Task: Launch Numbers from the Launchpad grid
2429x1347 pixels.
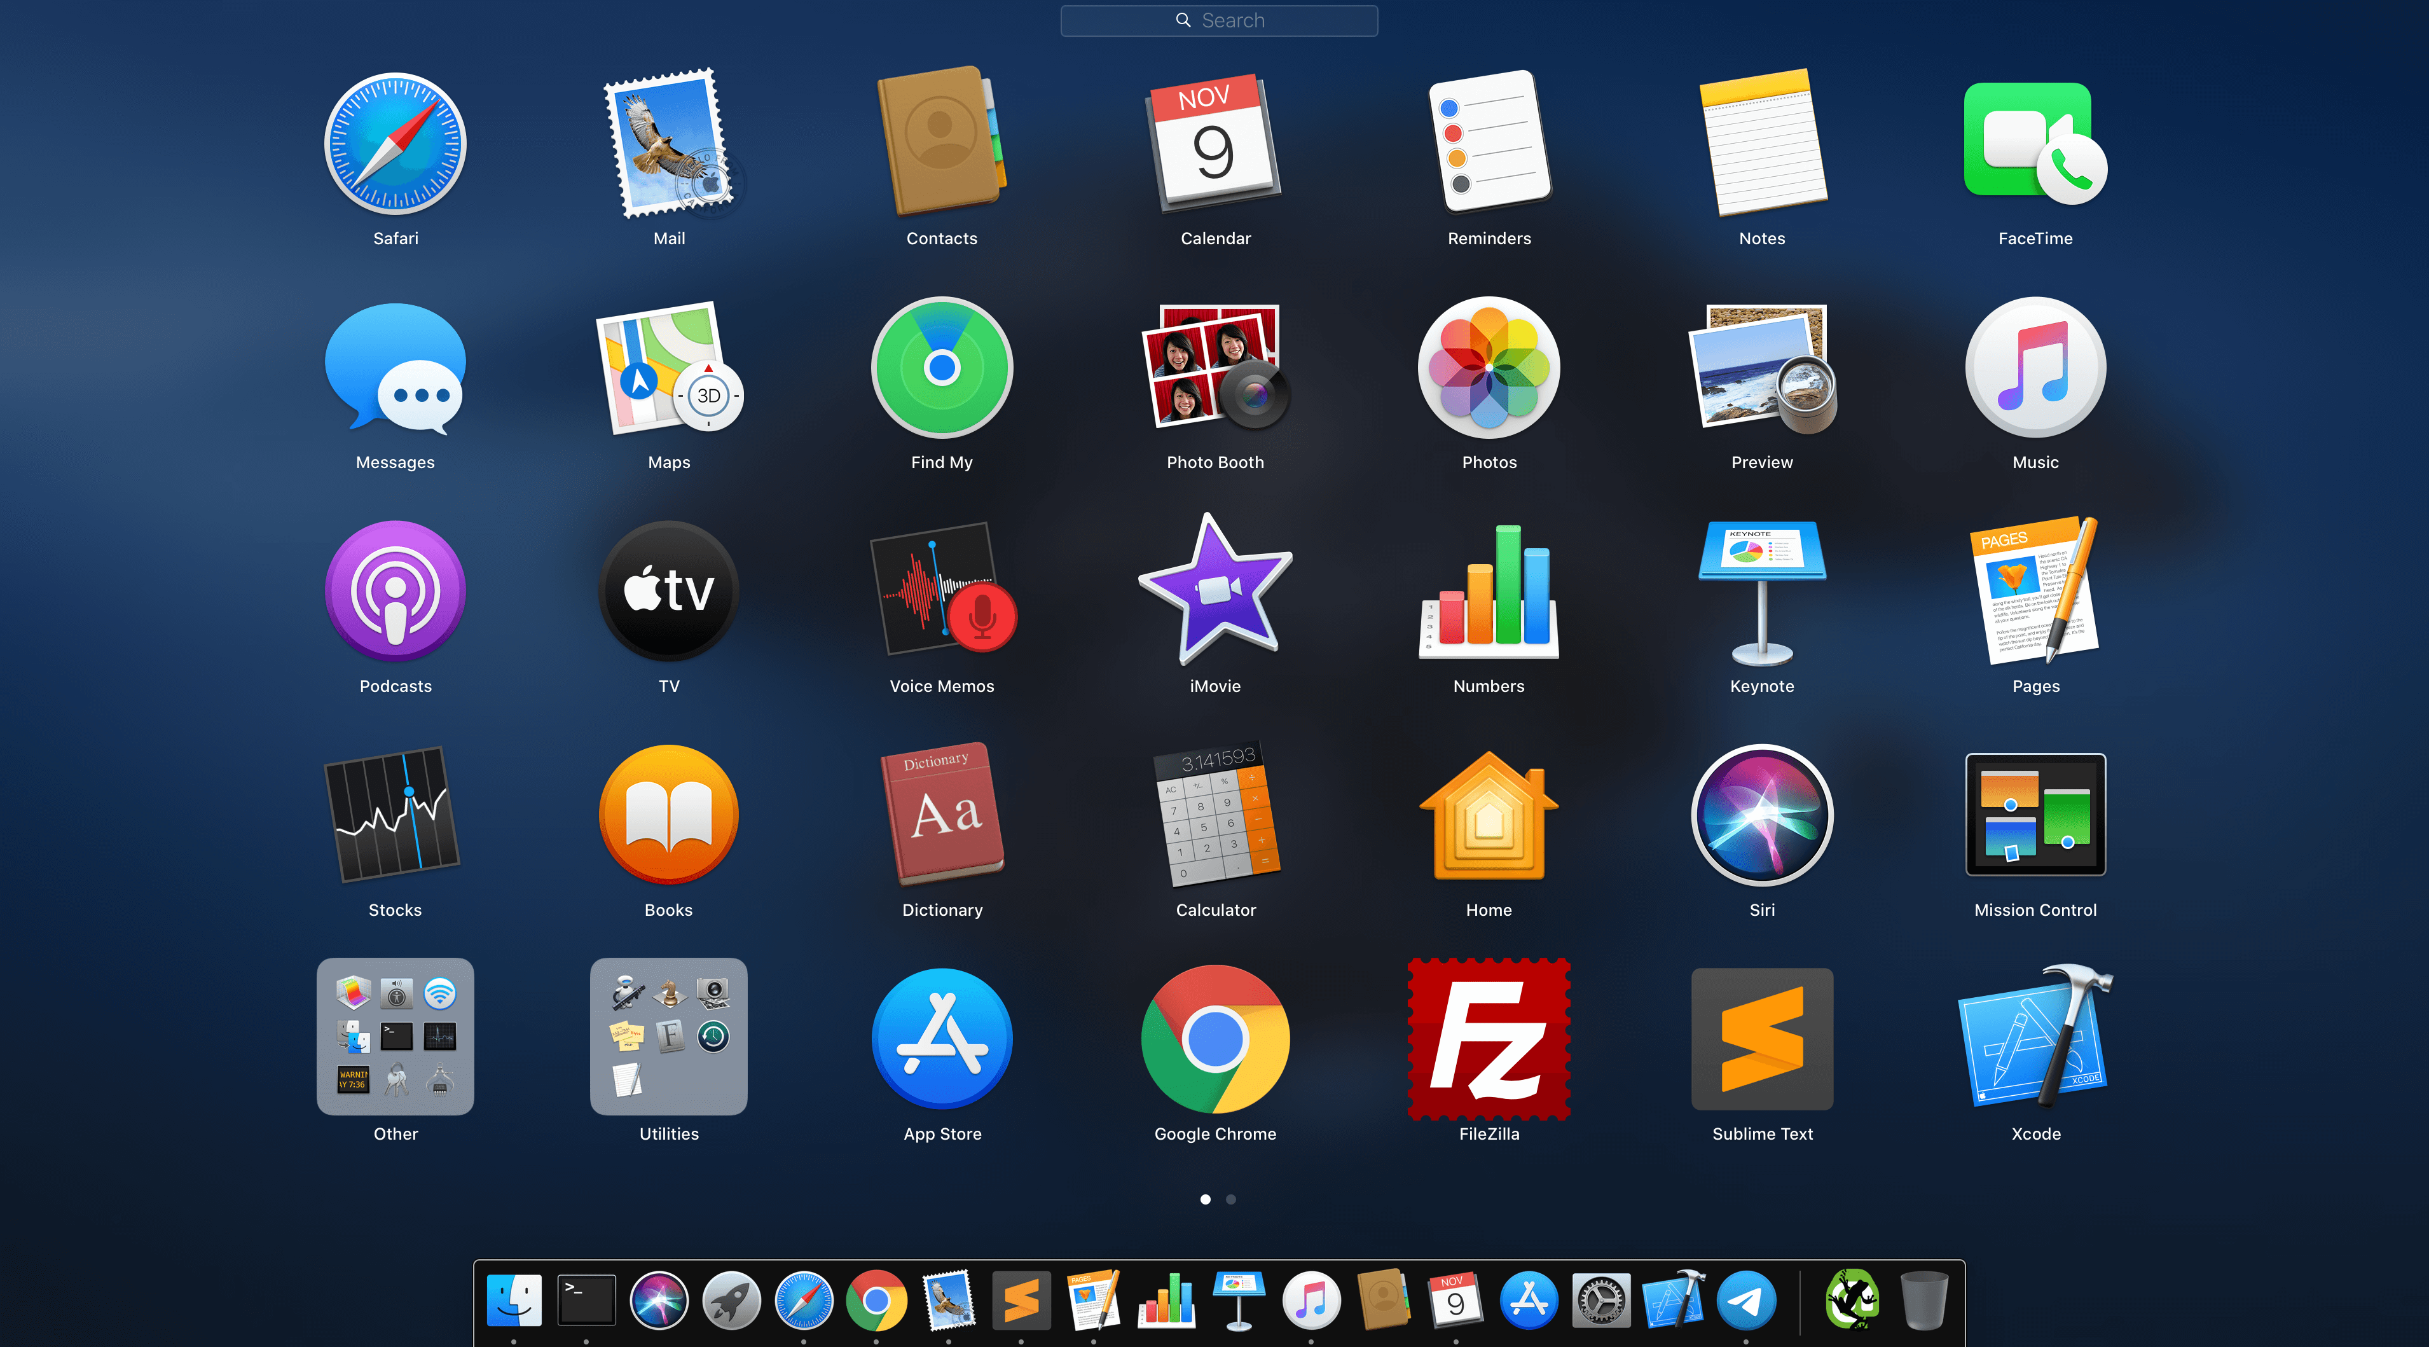Action: point(1489,591)
